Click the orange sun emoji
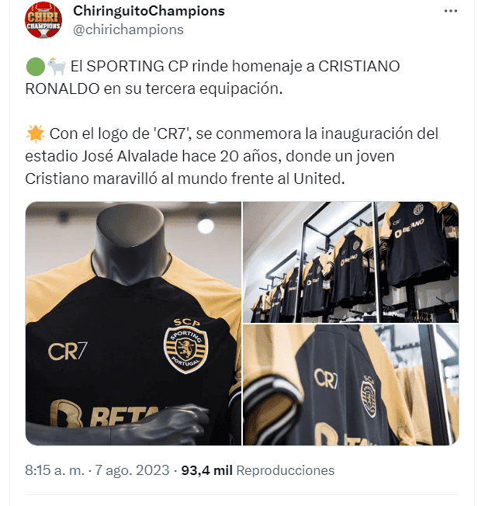This screenshot has height=506, width=485. tap(35, 134)
